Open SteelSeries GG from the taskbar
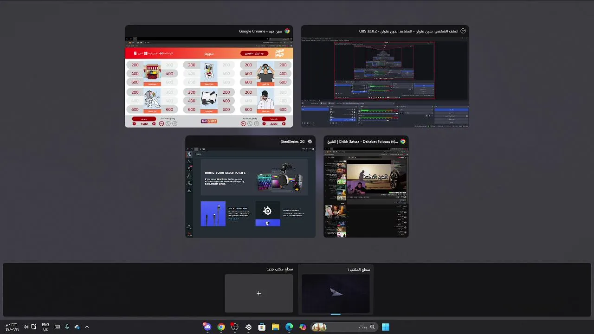The image size is (594, 334). click(x=249, y=327)
